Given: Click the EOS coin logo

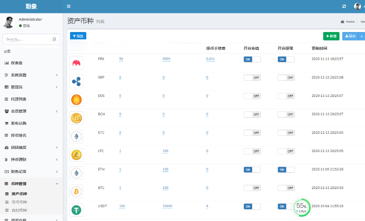Looking at the screenshot, I should tap(76, 100).
